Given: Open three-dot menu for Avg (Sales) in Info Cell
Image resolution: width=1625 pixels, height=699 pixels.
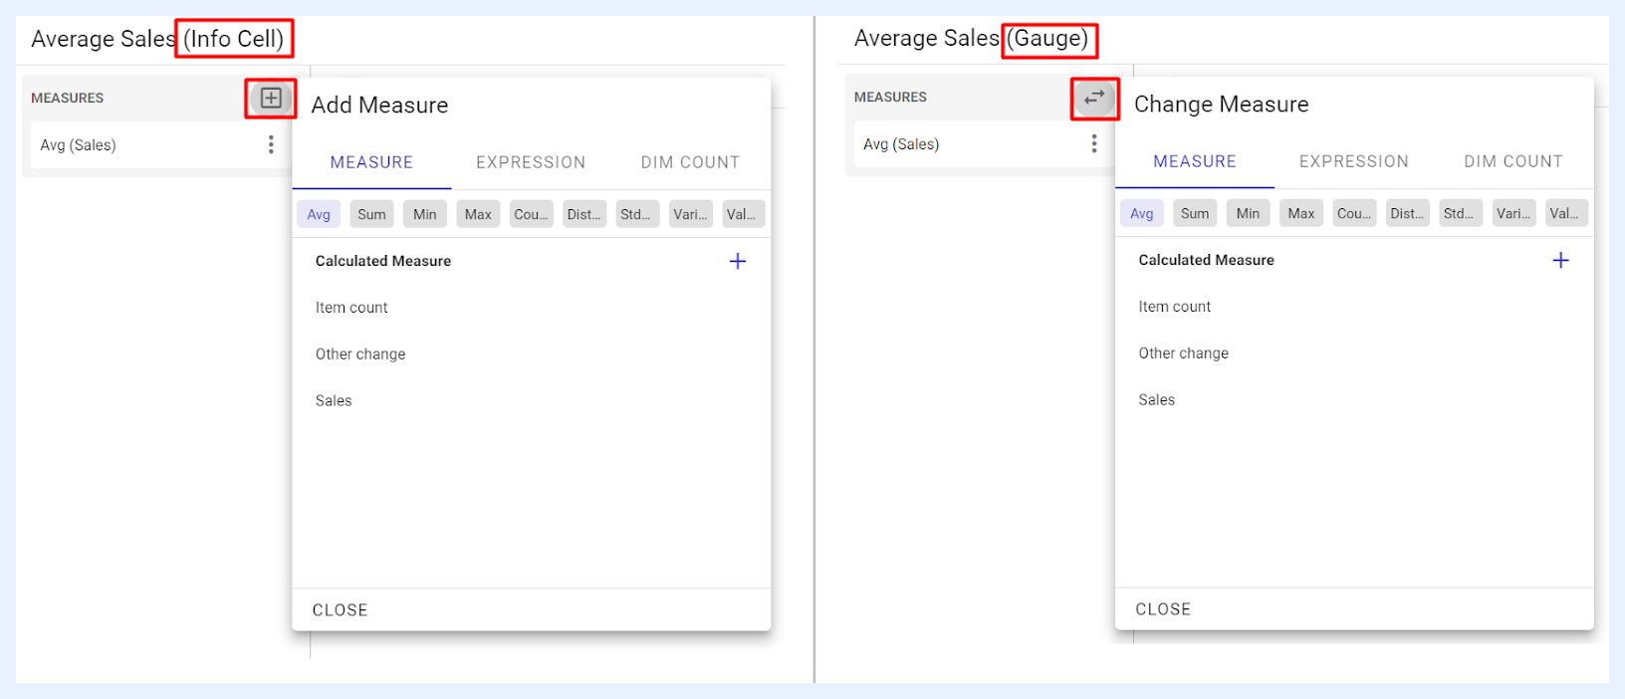Looking at the screenshot, I should [271, 145].
